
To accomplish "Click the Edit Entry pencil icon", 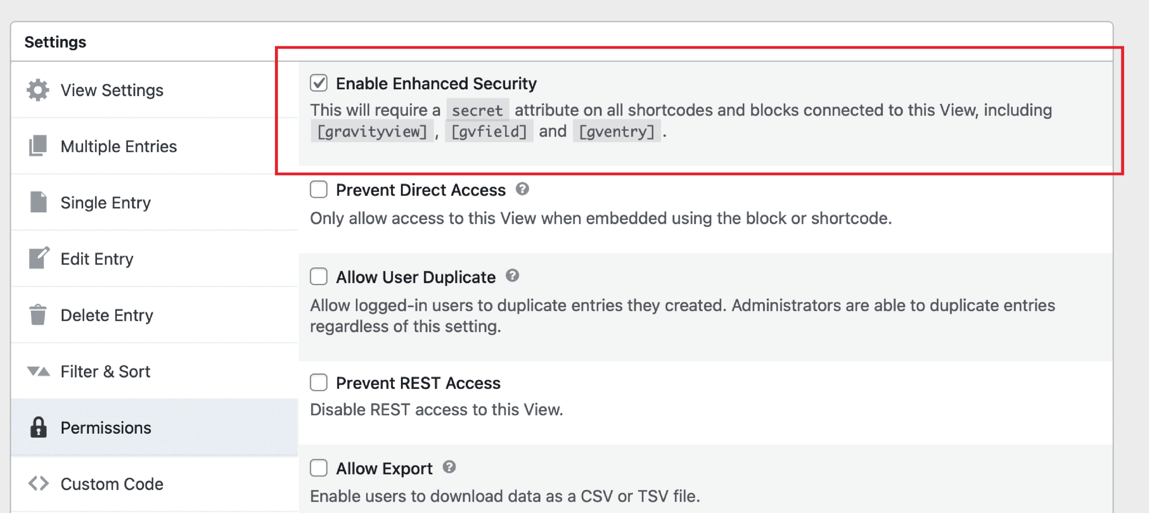I will (x=39, y=258).
